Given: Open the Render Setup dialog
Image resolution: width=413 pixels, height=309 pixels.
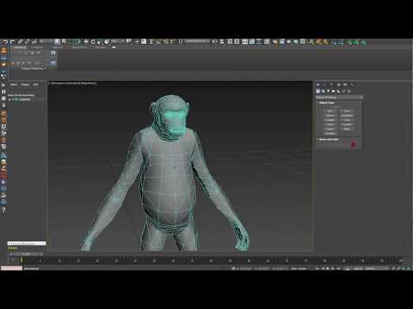Looking at the screenshot, I should (x=274, y=42).
